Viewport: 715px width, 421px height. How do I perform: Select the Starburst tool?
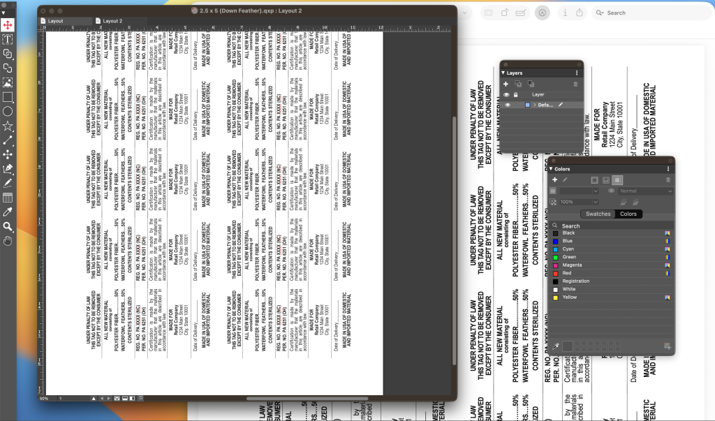coord(8,126)
